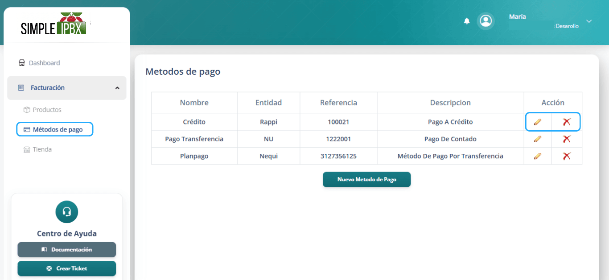Click the Métodos de pago card icon
The height and width of the screenshot is (280, 609).
pos(27,130)
